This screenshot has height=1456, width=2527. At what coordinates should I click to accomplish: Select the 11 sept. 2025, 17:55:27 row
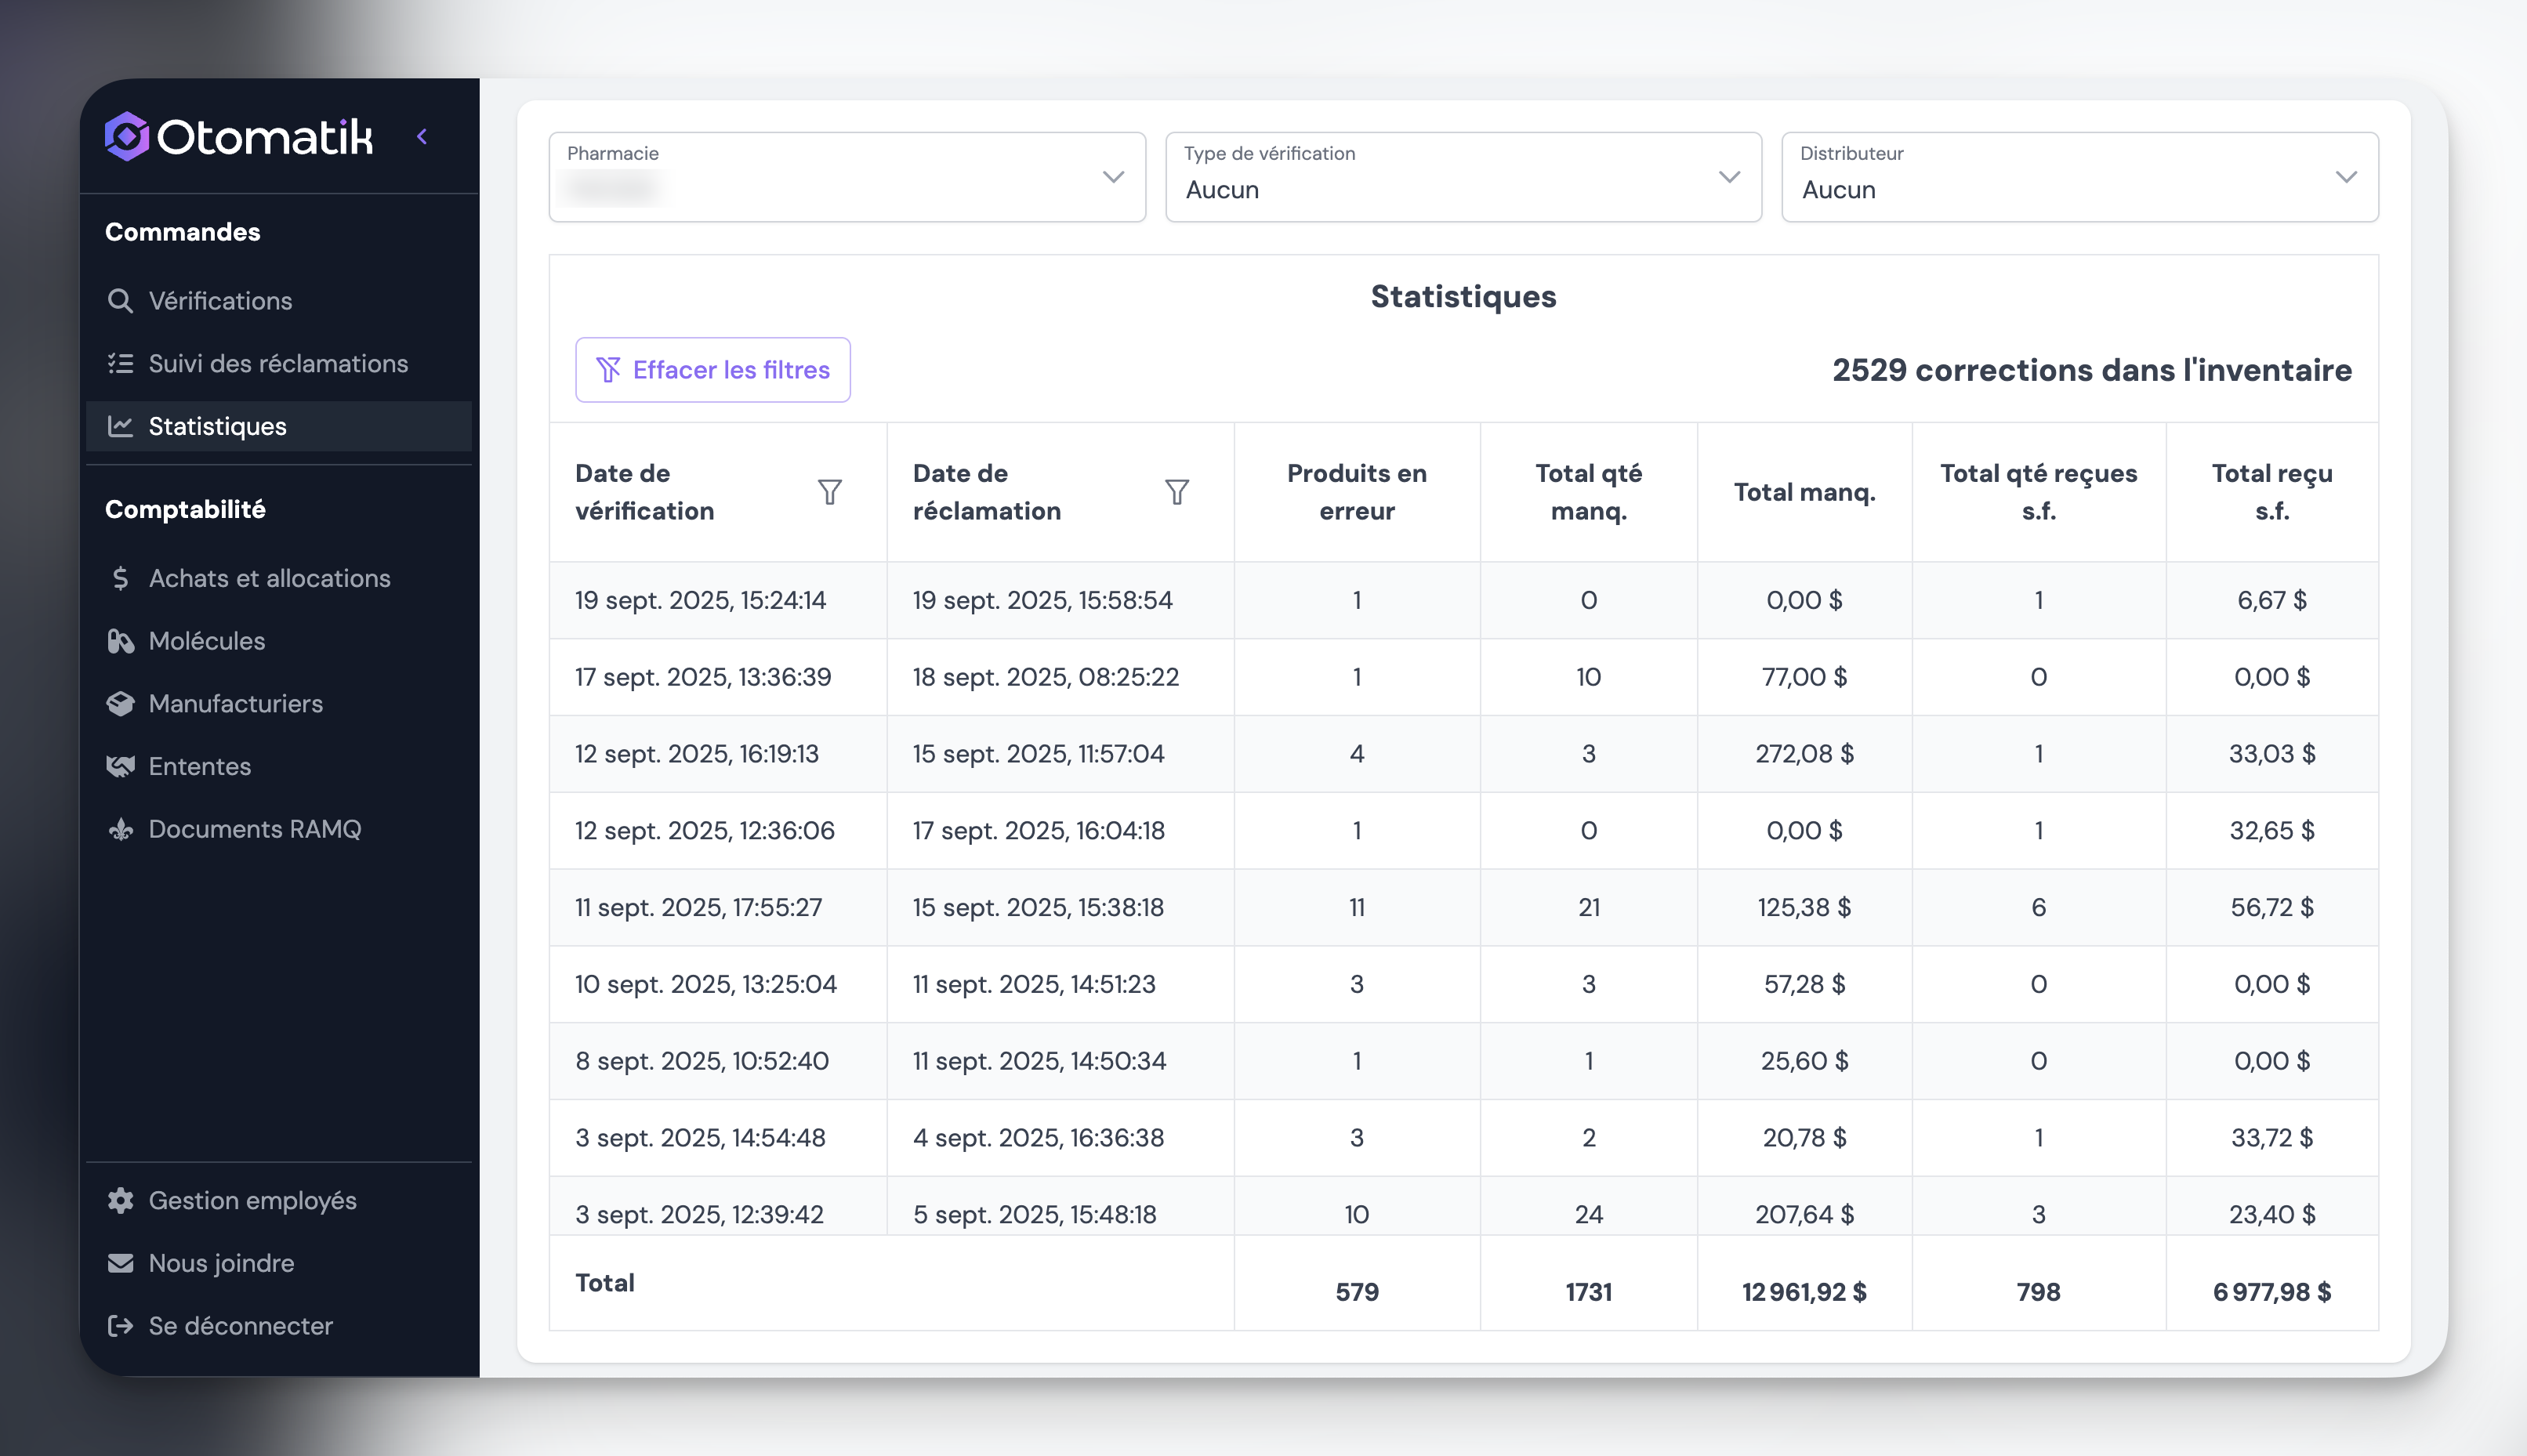click(698, 907)
